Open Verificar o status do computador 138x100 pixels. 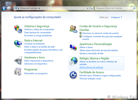(39, 29)
